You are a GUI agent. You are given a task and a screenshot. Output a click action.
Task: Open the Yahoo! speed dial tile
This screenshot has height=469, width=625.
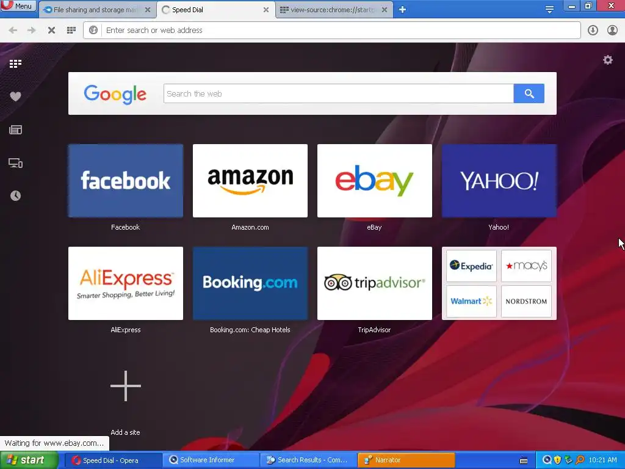point(499,181)
